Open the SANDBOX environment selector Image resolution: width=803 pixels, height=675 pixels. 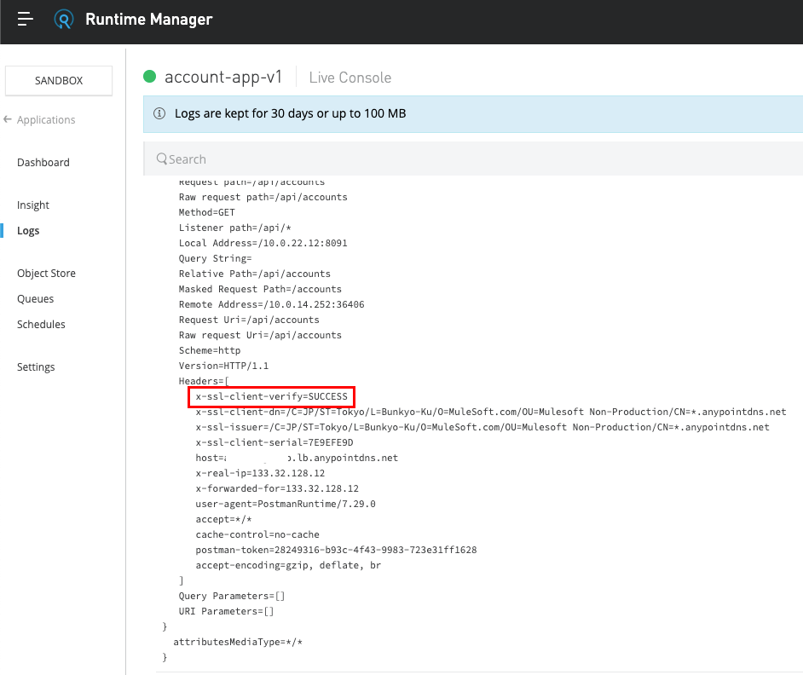(x=59, y=81)
